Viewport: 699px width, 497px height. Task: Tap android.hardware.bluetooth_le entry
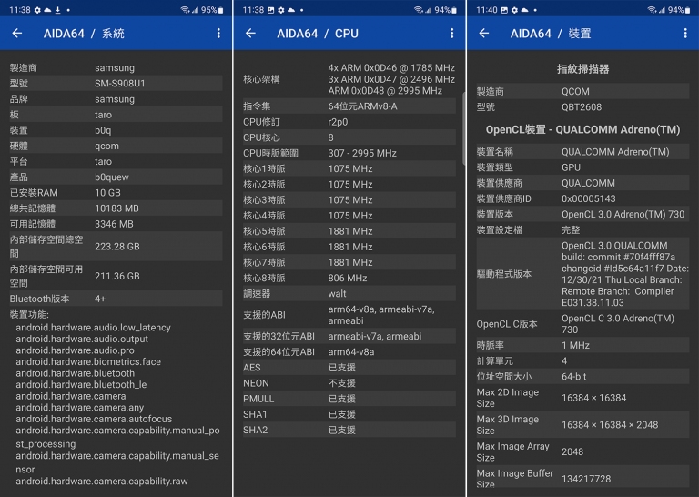(81, 384)
